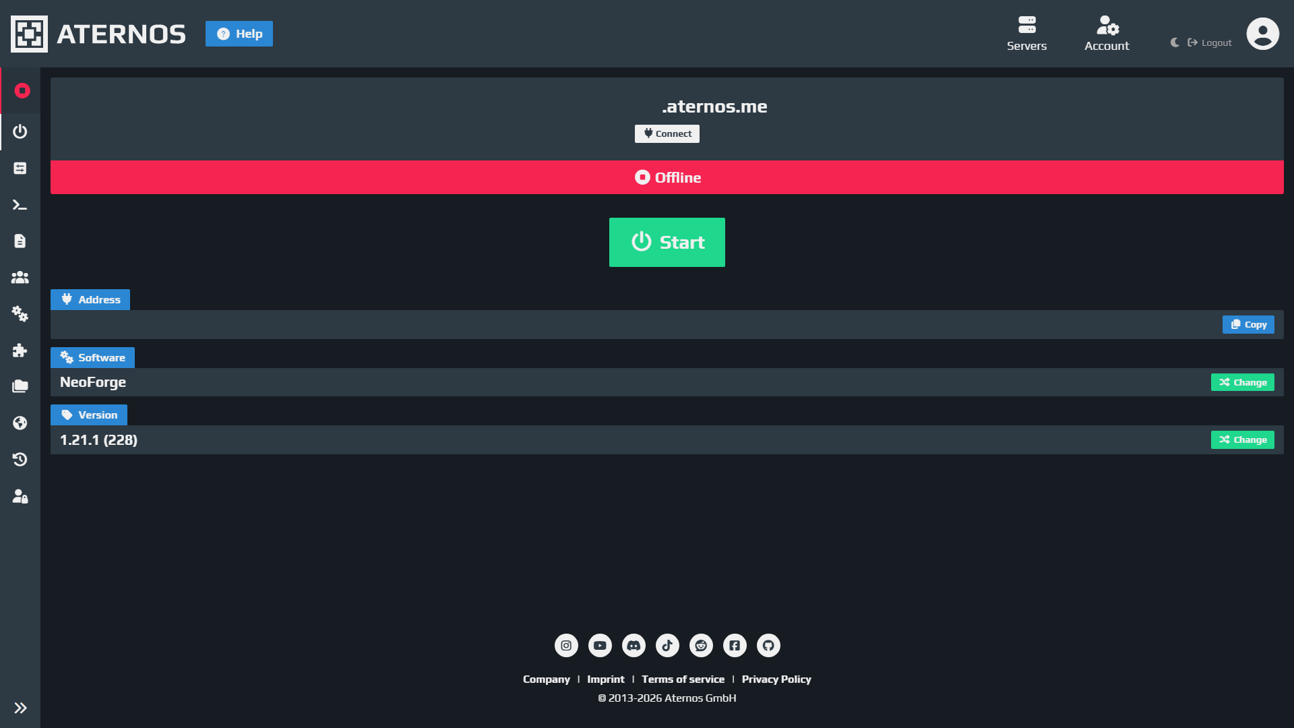Open the Backups history sidebar icon
This screenshot has height=728, width=1294.
coord(20,460)
